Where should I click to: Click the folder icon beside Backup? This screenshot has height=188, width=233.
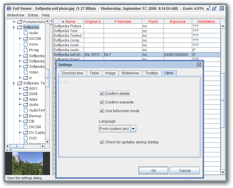coord(26,116)
